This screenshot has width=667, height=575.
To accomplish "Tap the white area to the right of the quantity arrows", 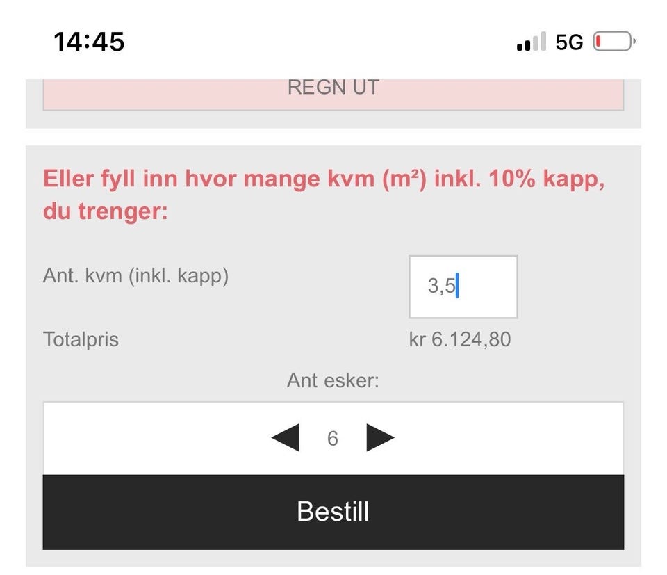I will [509, 439].
